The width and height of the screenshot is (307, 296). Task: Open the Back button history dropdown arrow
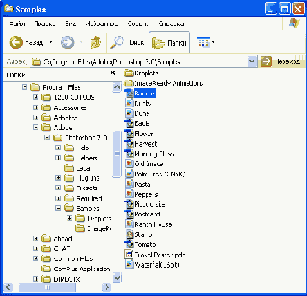tap(51, 42)
